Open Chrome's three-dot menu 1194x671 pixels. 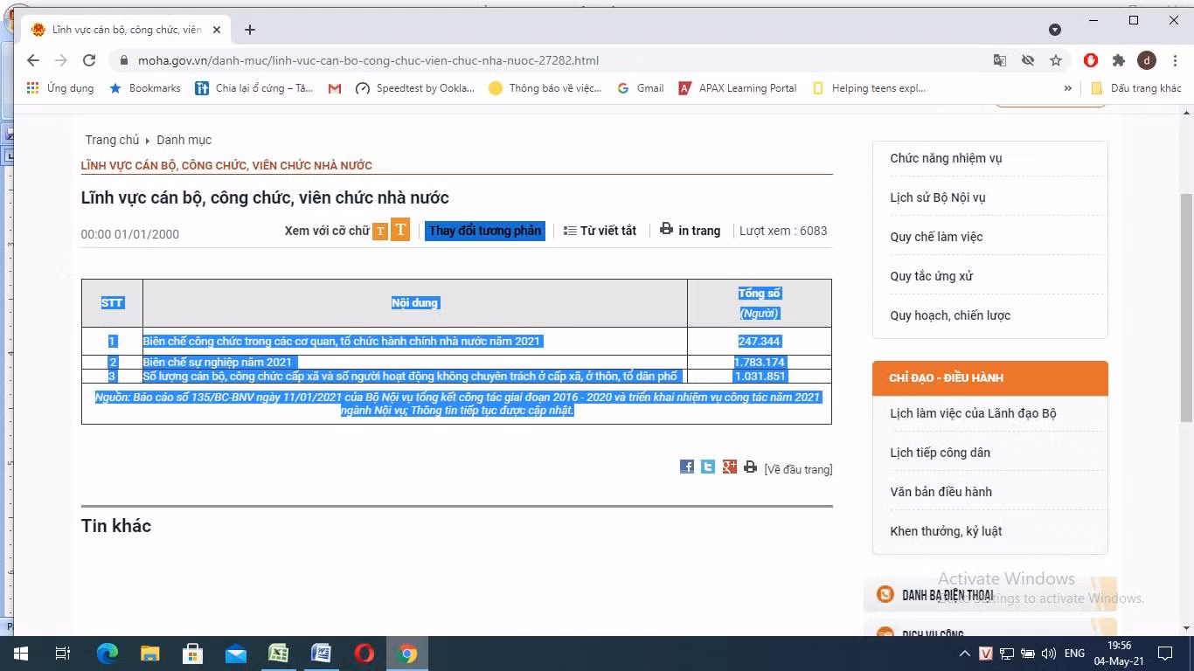[1174, 60]
